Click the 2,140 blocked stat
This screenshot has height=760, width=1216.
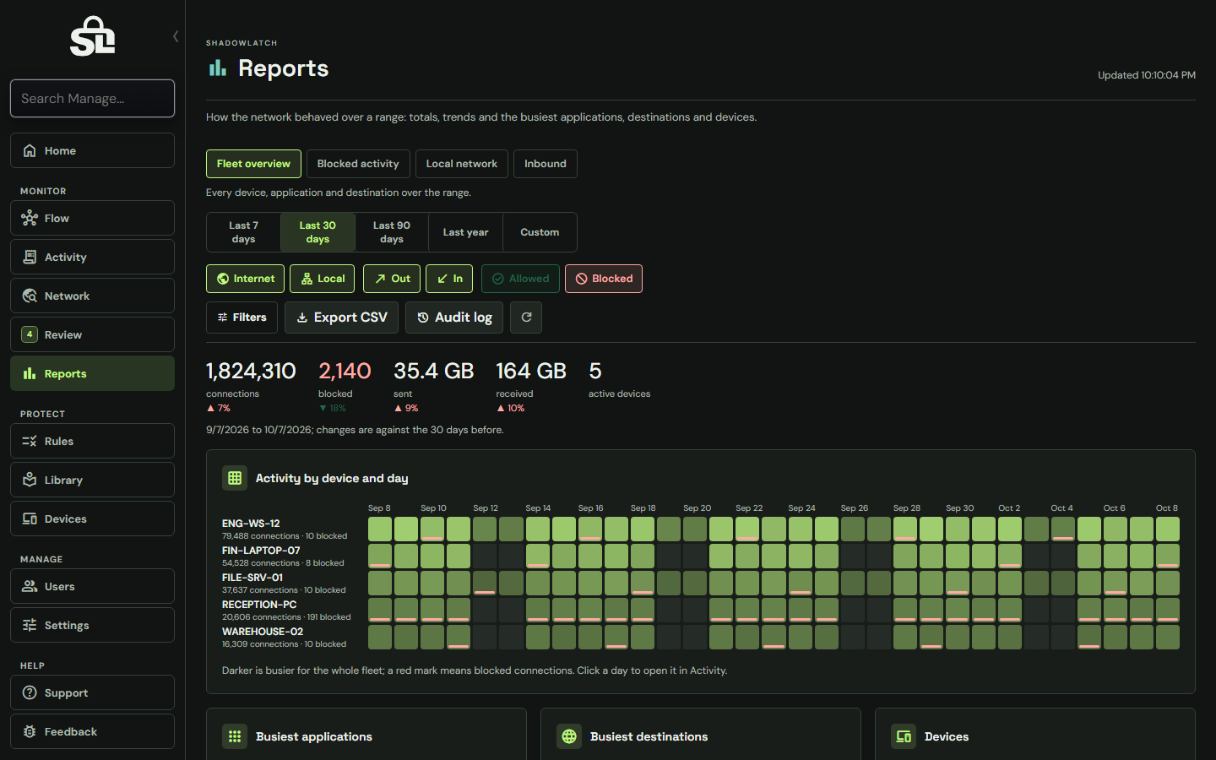(345, 371)
